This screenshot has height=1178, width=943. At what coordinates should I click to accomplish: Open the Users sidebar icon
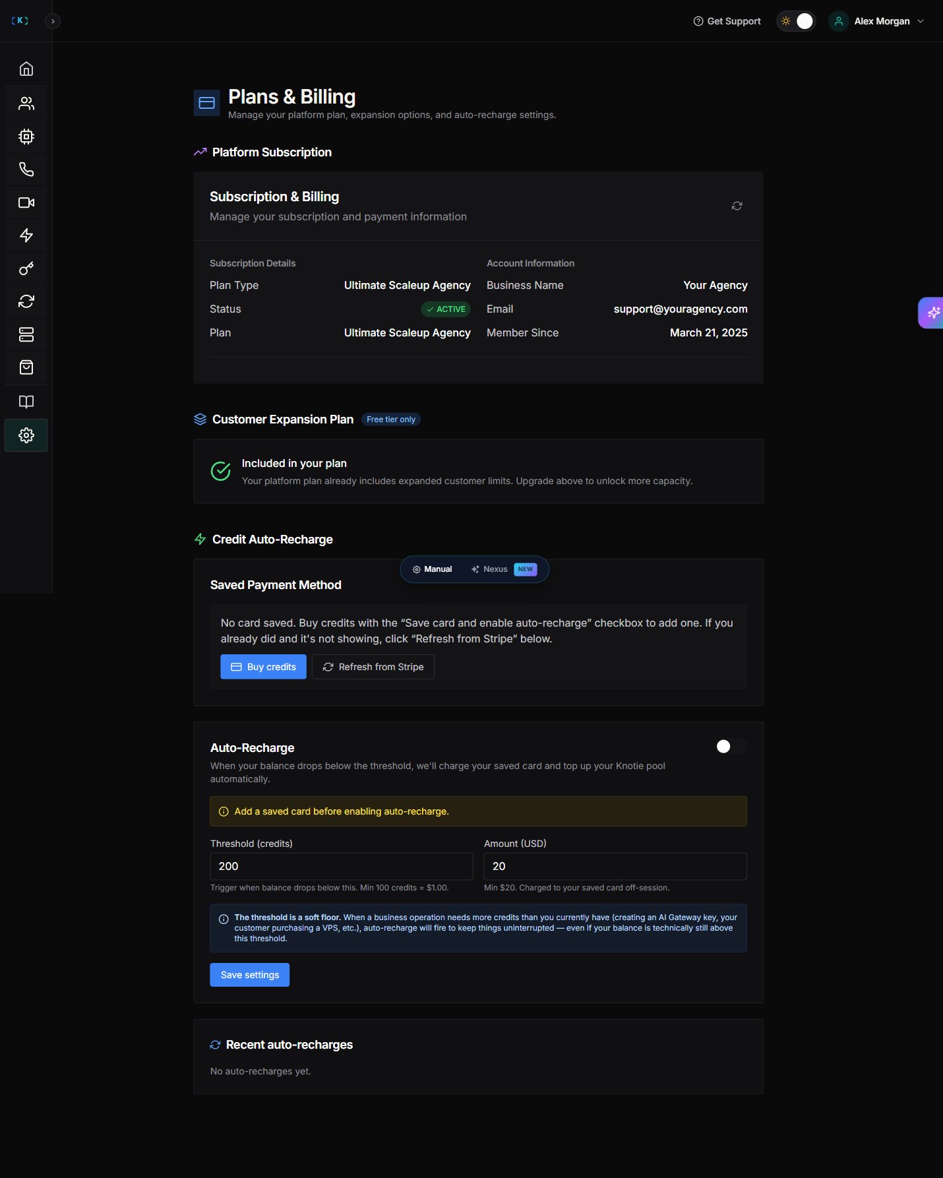[26, 104]
